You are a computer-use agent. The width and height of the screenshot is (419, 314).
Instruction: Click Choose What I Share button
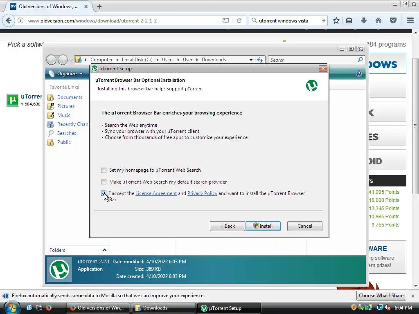[381, 296]
